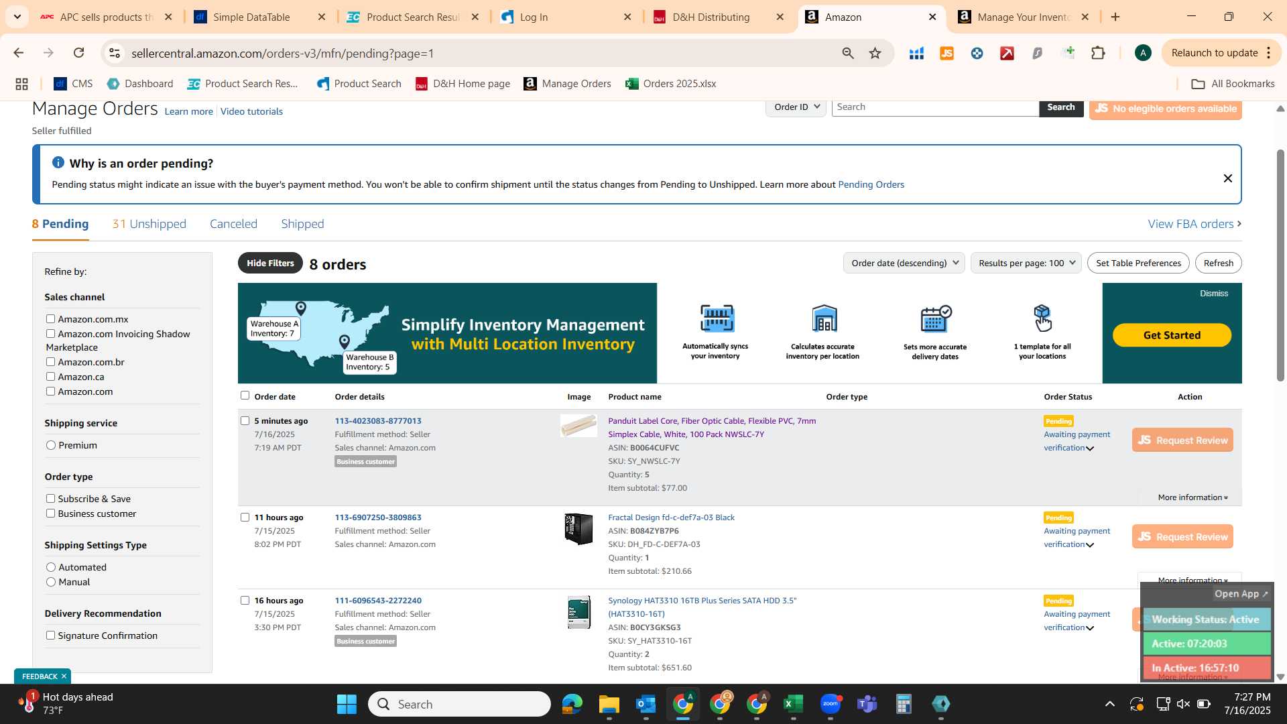Open Chrome menu via Relaunch to update dots

click(x=1268, y=53)
